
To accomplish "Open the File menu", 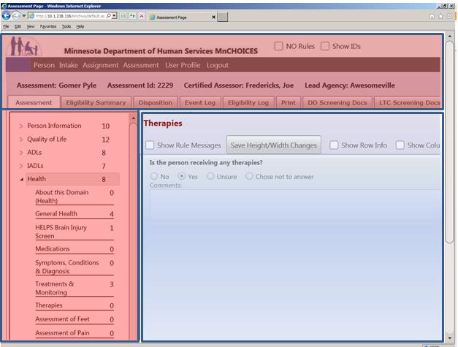I will click(6, 26).
